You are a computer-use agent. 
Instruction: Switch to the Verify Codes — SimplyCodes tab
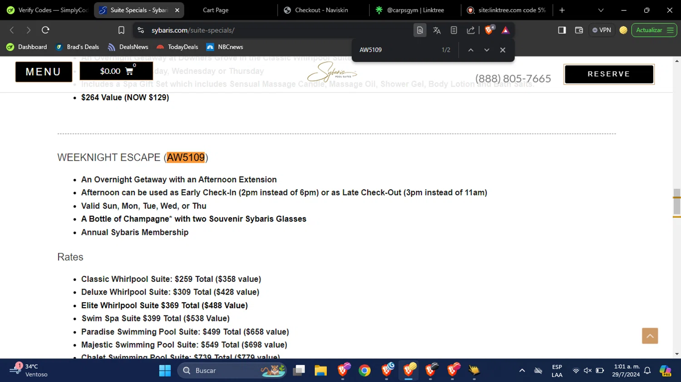[47, 10]
